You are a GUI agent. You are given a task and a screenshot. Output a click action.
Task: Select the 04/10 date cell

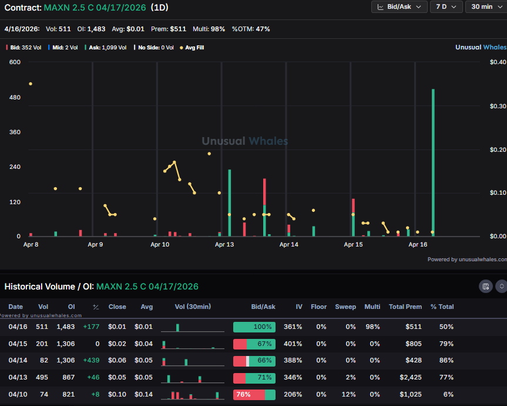coord(18,394)
